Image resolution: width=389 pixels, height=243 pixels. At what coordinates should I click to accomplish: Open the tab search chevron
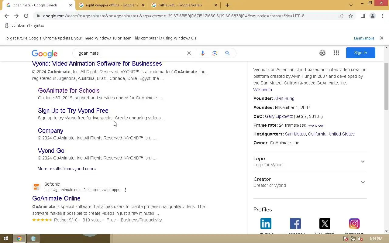[x=351, y=5]
